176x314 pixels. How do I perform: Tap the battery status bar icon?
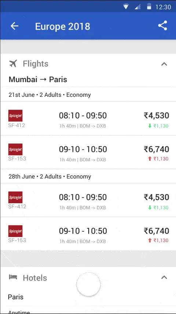click(149, 7)
